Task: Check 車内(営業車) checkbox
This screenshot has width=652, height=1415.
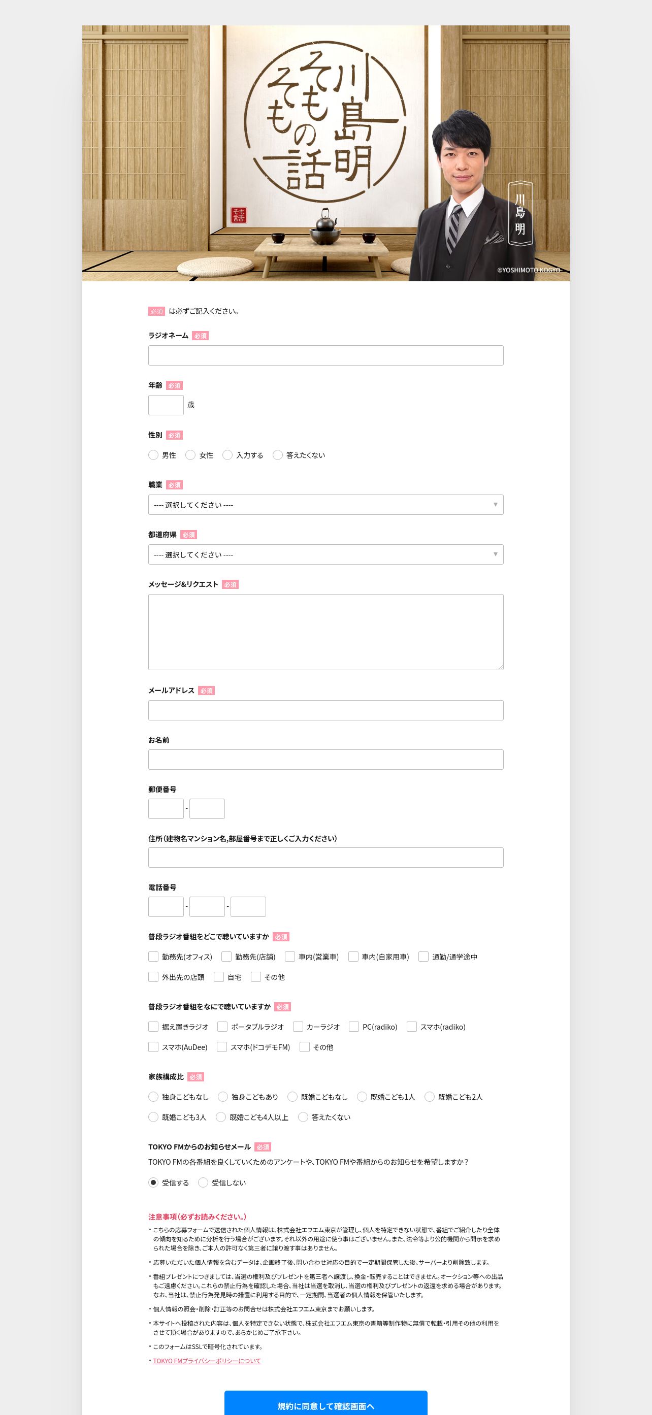Action: pos(290,957)
